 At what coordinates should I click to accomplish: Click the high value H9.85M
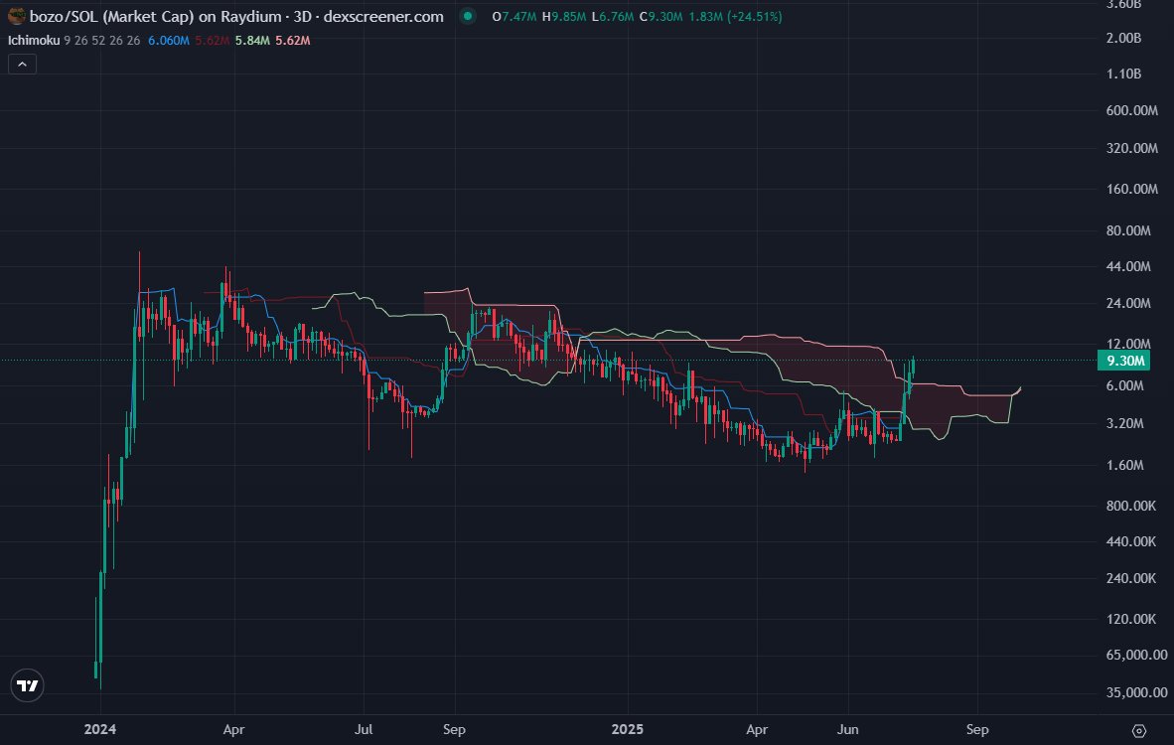point(564,17)
